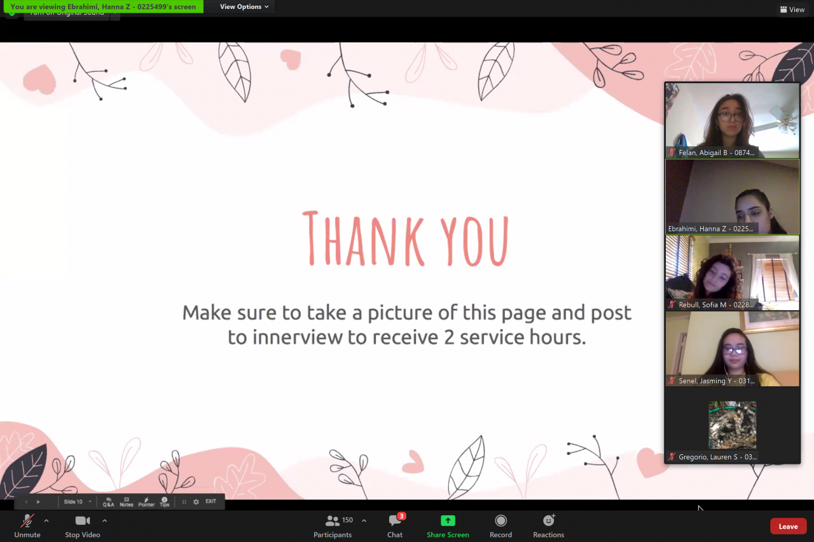Click the name label 'Ebrahimi, Hanna Z'
This screenshot has height=542, width=814.
click(x=711, y=229)
